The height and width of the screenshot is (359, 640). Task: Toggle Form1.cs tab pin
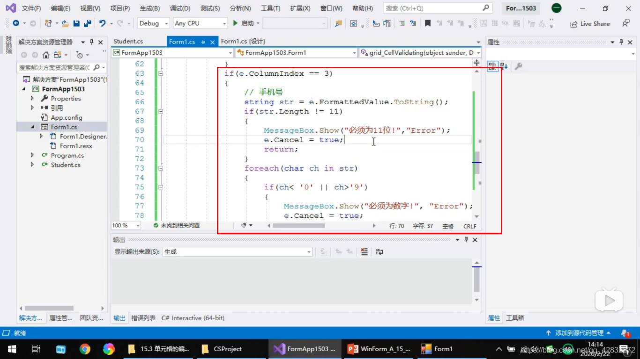click(203, 42)
